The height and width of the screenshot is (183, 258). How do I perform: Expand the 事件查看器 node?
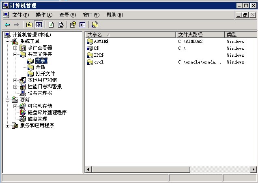click(x=15, y=48)
